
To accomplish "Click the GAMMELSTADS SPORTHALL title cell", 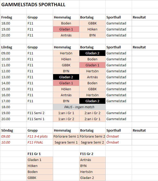I will pyautogui.click(x=34, y=5).
